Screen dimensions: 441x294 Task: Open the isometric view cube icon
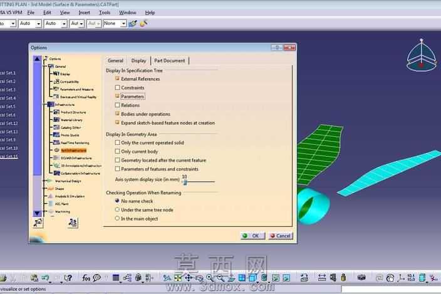[x=252, y=278]
